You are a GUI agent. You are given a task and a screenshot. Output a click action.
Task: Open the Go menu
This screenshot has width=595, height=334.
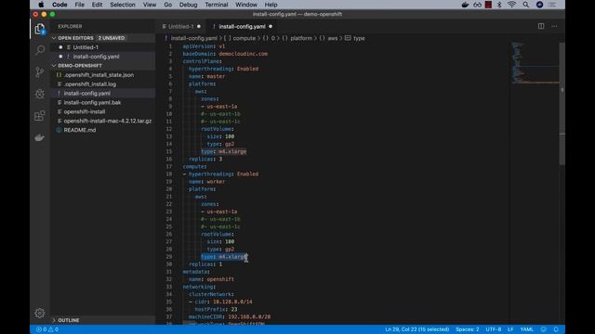(x=168, y=5)
